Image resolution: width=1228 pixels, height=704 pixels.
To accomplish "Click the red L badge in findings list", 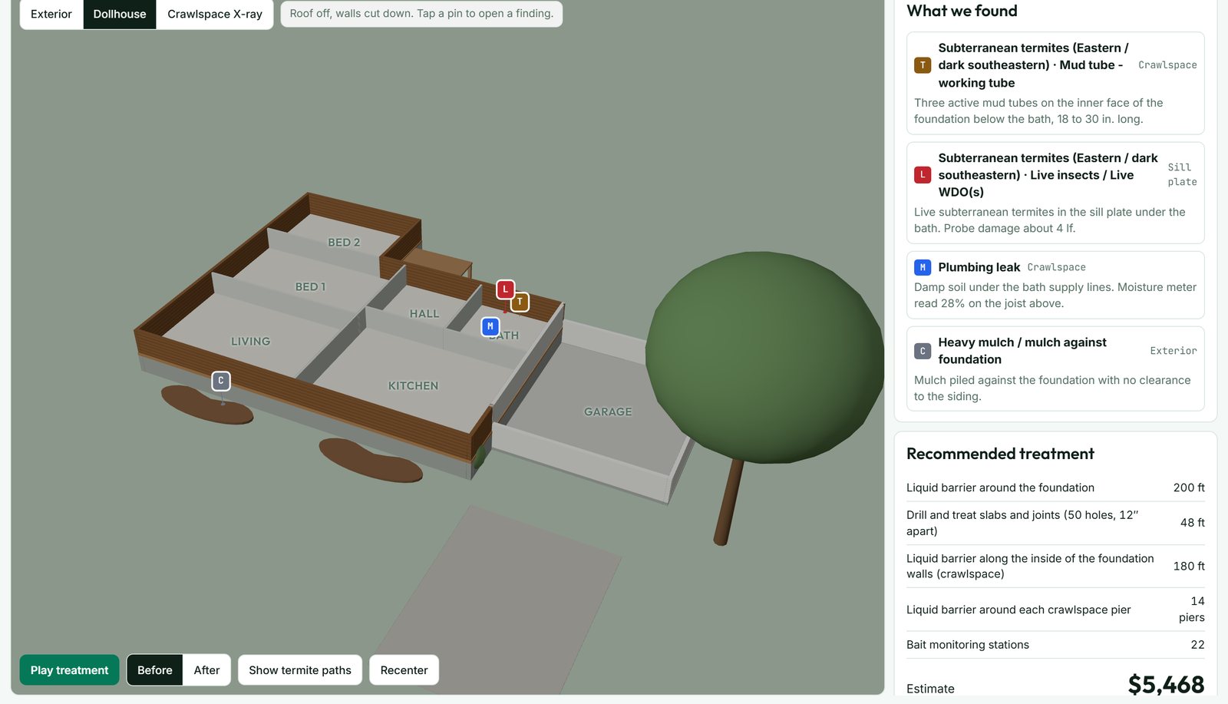I will coord(923,175).
